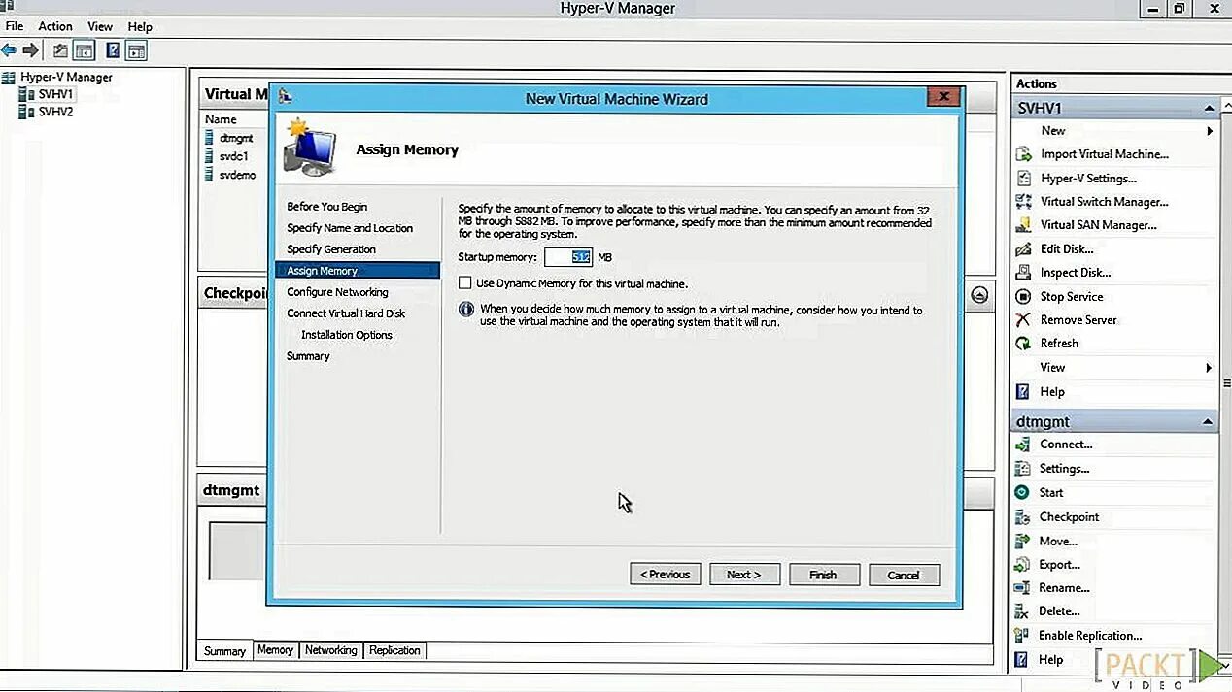Click the Previous button in wizard
Screen dimensions: 1232x692
(666, 575)
